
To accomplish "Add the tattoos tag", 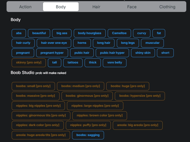I will (x=73, y=63).
